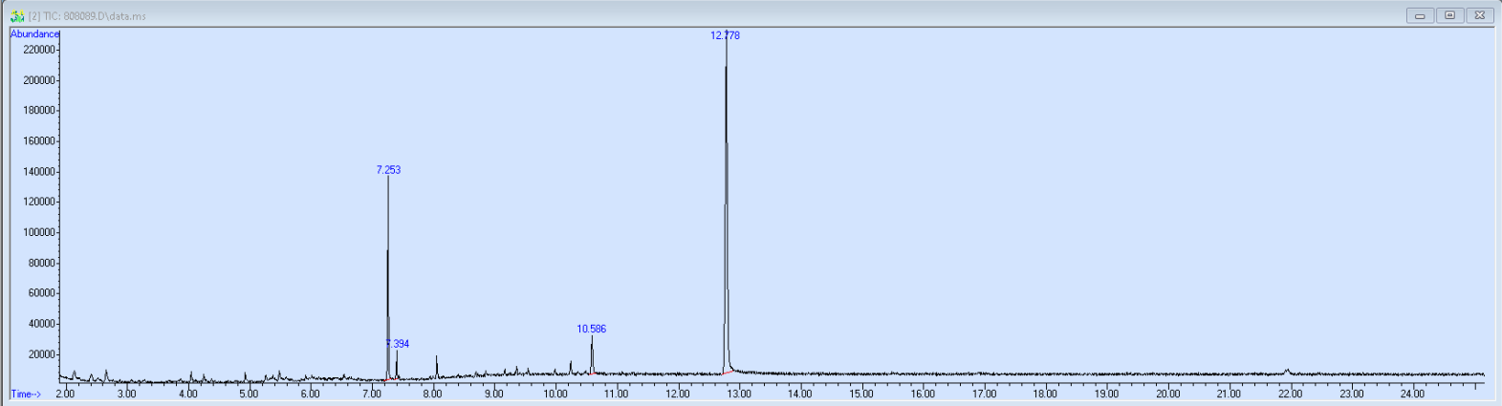Select the peak label 7.394
Viewport: 1502px width, 406px height.
click(x=398, y=344)
